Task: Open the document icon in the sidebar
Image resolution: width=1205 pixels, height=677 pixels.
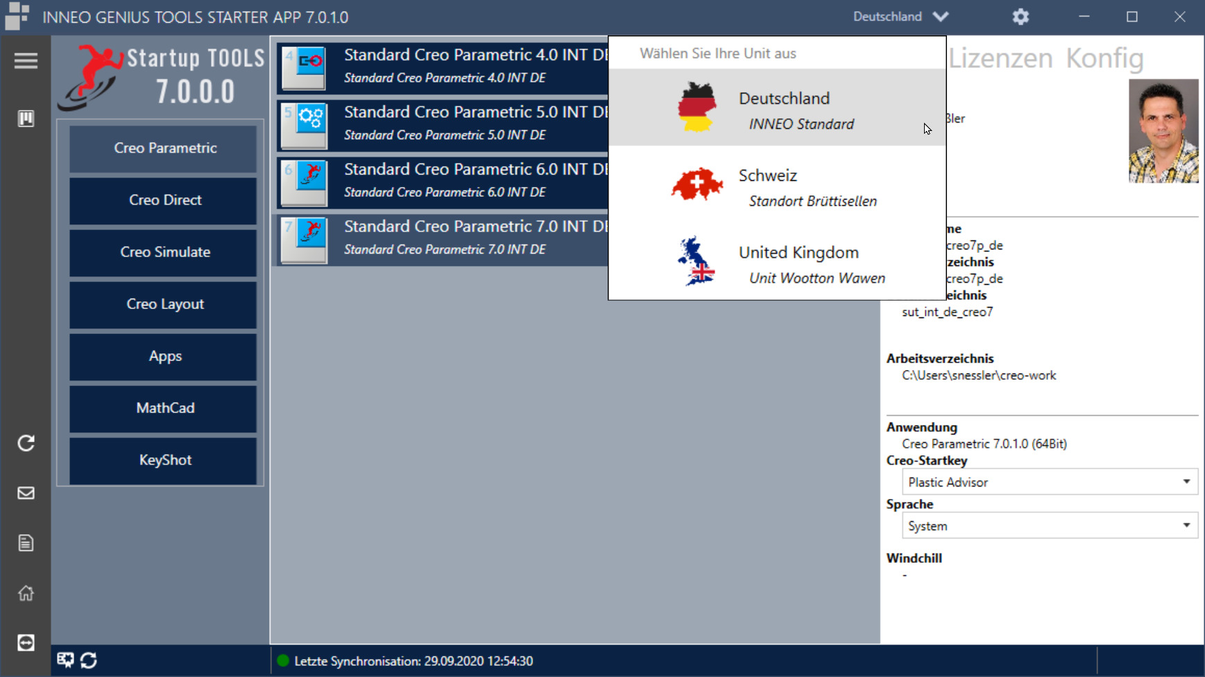Action: click(26, 543)
